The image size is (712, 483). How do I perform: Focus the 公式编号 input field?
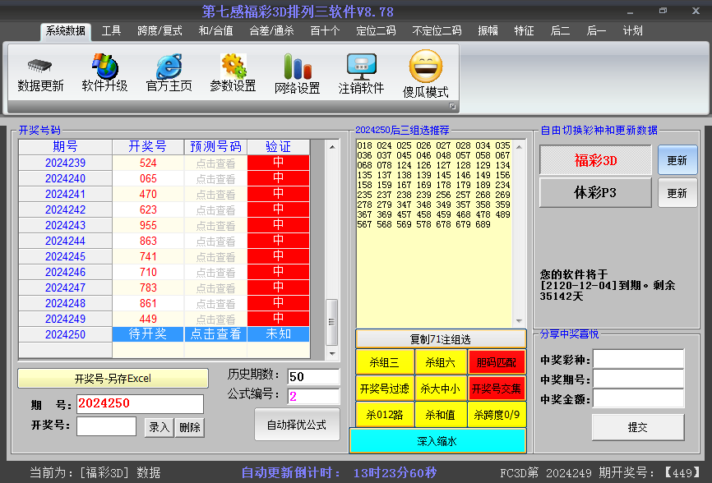click(313, 396)
